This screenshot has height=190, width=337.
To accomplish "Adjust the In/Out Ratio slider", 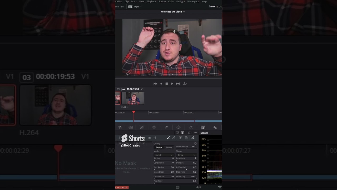I will click(186, 169).
